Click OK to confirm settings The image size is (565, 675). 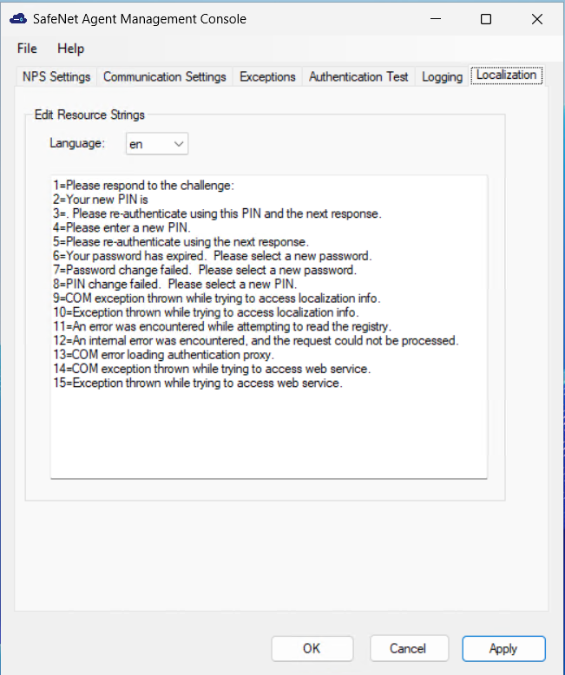312,648
